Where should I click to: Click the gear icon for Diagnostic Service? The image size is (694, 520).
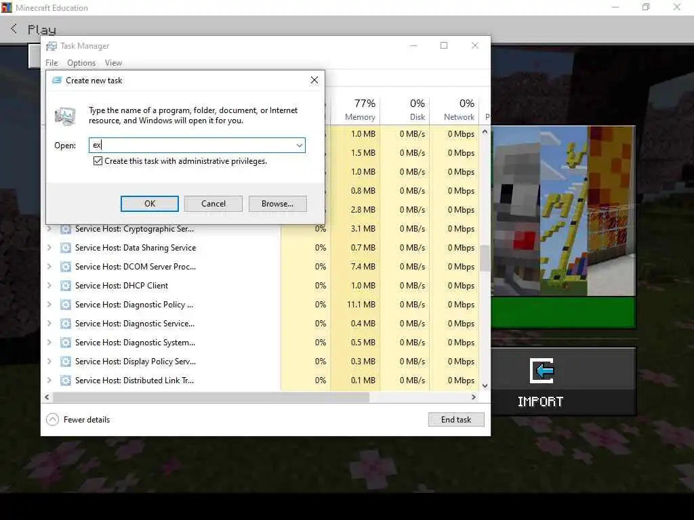[66, 324]
